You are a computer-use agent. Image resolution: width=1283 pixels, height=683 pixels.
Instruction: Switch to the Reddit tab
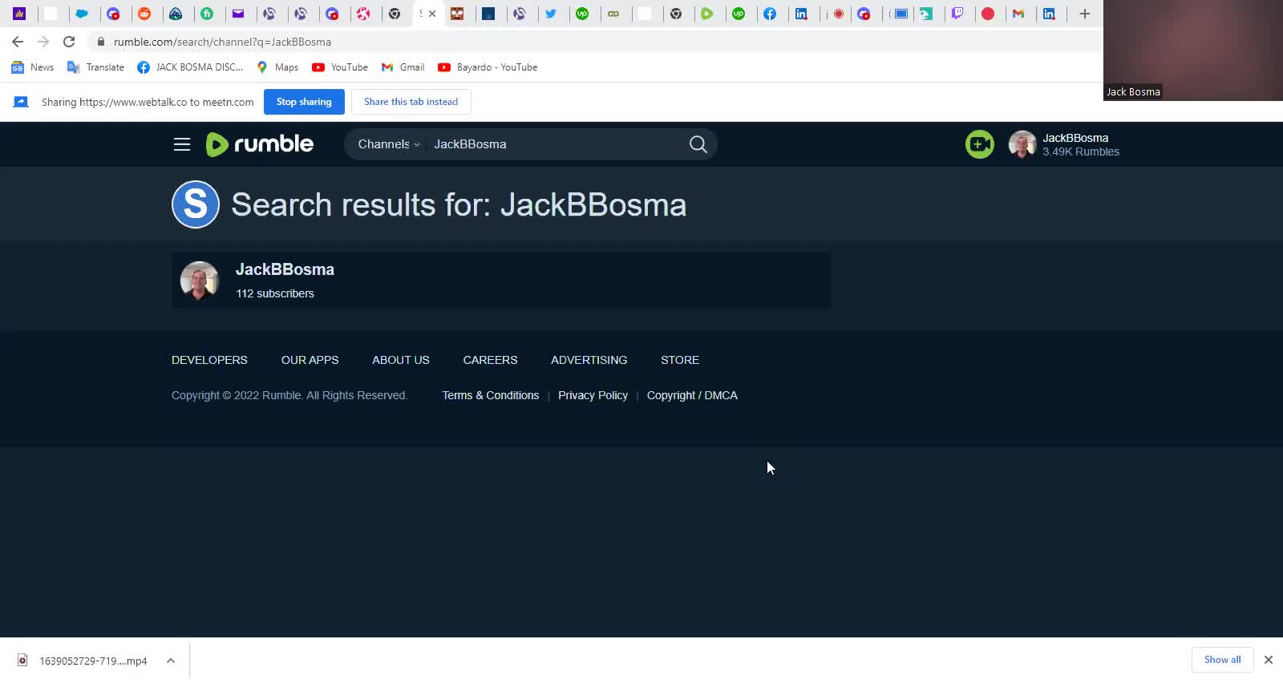click(x=144, y=14)
